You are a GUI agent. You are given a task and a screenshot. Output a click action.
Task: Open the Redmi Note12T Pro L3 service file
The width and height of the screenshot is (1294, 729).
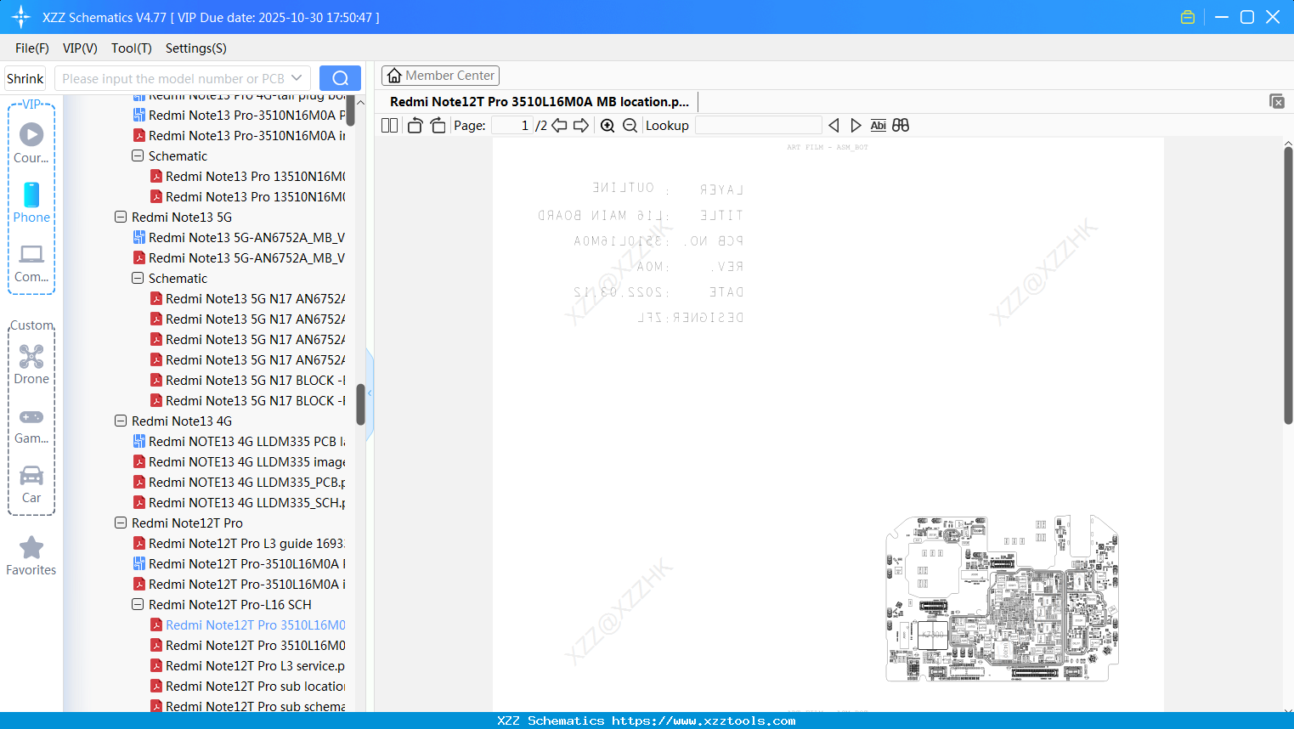click(x=256, y=666)
